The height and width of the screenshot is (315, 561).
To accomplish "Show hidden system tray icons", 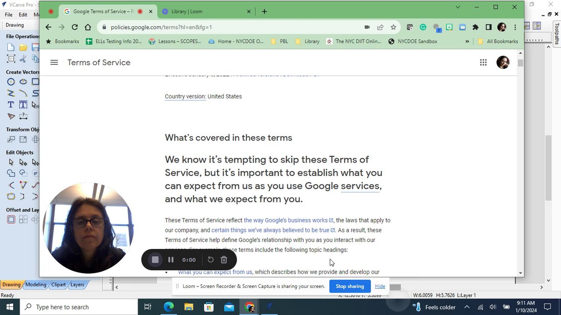I will (467, 307).
